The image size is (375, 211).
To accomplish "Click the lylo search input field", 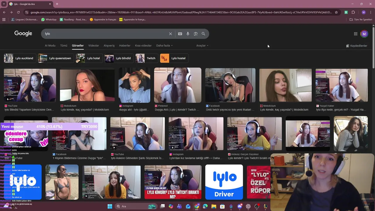I will (105, 34).
